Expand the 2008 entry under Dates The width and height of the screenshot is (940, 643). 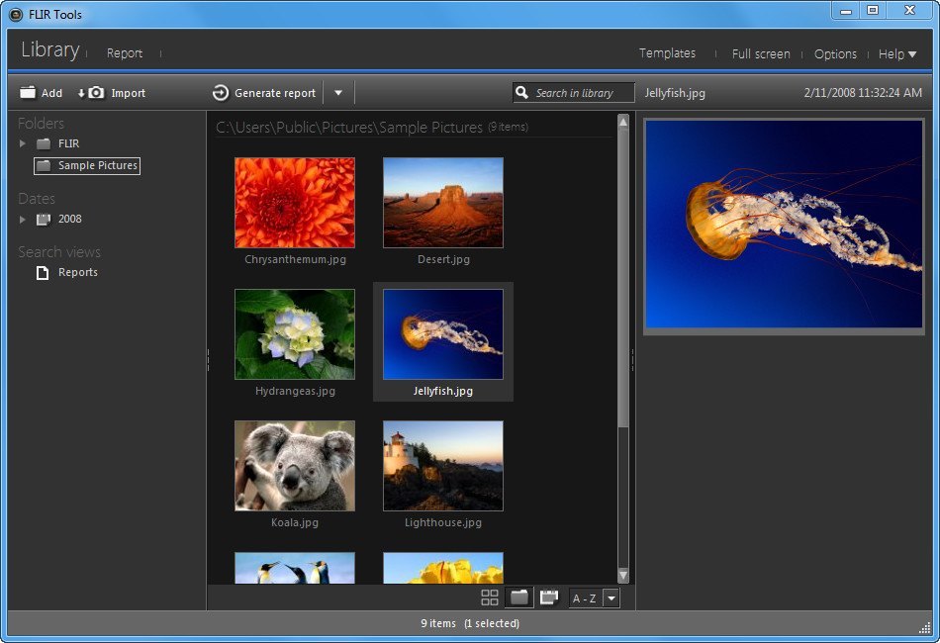click(x=22, y=219)
